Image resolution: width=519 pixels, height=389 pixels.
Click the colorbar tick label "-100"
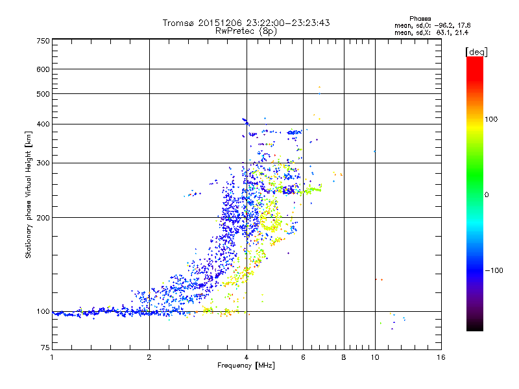[x=494, y=270]
